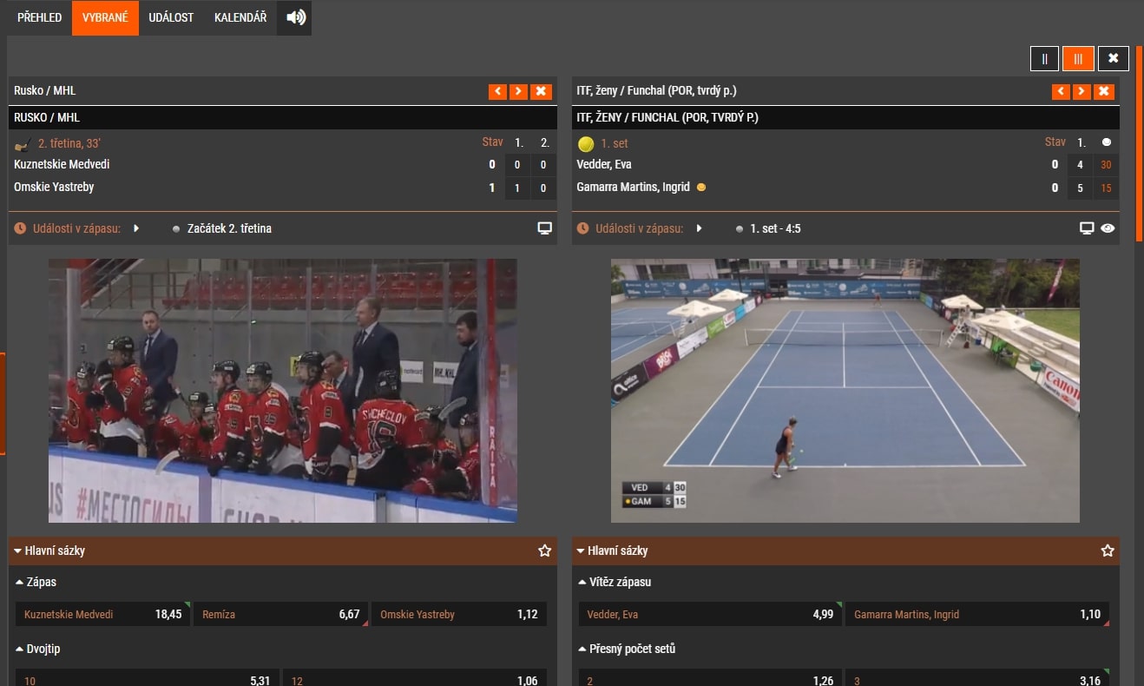This screenshot has height=686, width=1144.
Task: Expand tennis match events arrow
Action: [x=700, y=228]
